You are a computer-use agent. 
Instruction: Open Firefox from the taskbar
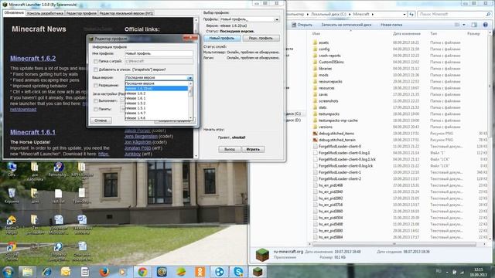pyautogui.click(x=104, y=271)
